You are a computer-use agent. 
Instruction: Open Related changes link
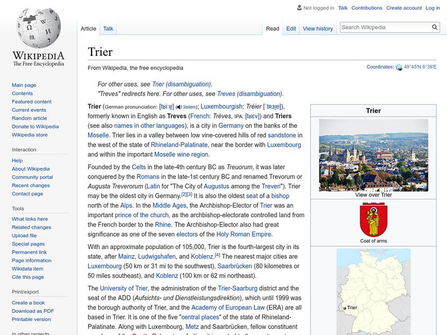(x=31, y=227)
